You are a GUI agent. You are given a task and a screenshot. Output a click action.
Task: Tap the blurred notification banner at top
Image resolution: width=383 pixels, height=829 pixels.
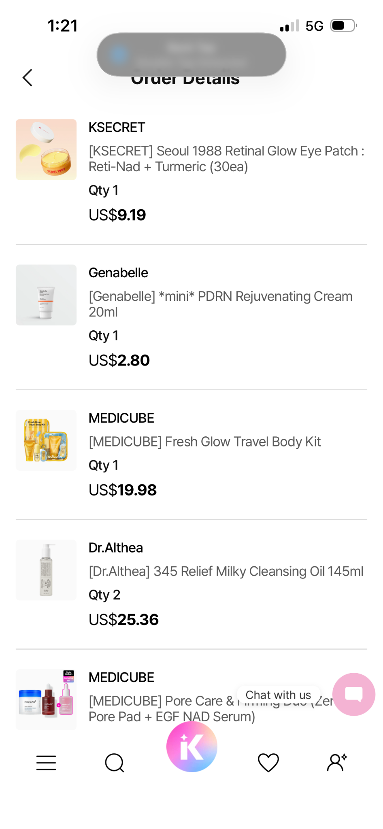[x=191, y=54]
